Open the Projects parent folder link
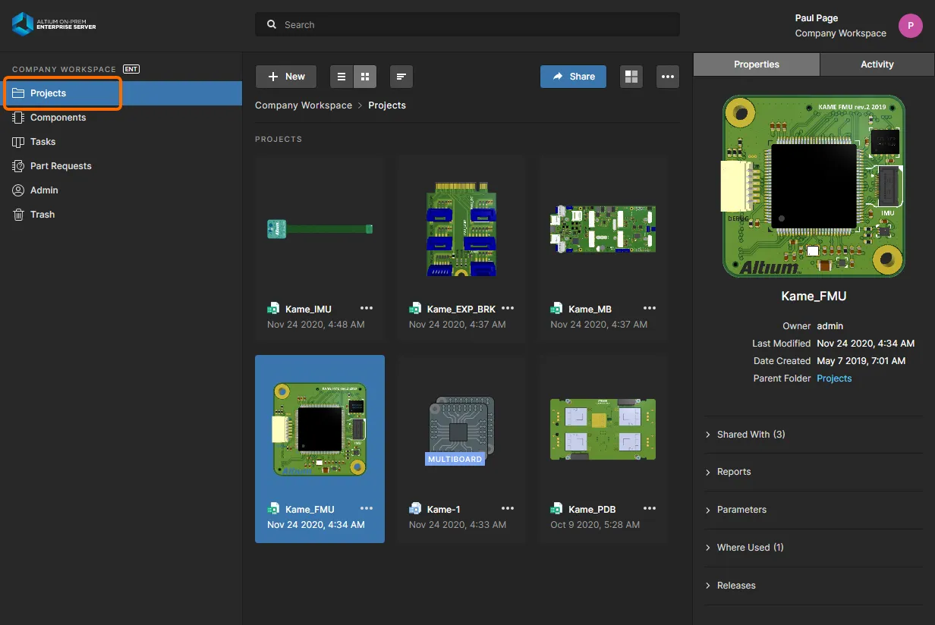935x625 pixels. click(834, 378)
